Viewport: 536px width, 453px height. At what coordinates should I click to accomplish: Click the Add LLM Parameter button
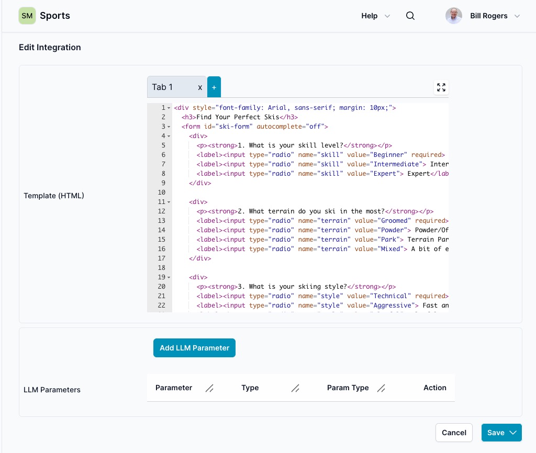[x=194, y=348]
